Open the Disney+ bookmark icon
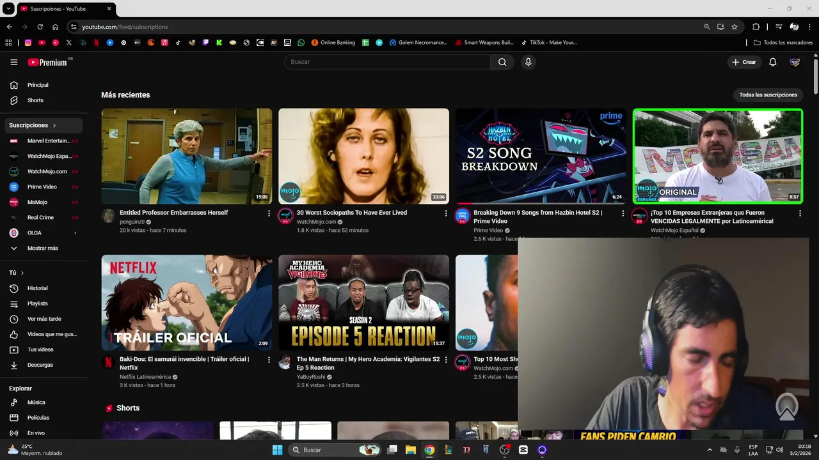Viewport: 819px width, 460px height. [x=83, y=43]
